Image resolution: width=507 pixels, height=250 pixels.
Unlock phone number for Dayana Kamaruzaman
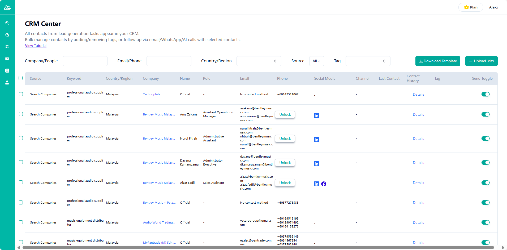[285, 163]
